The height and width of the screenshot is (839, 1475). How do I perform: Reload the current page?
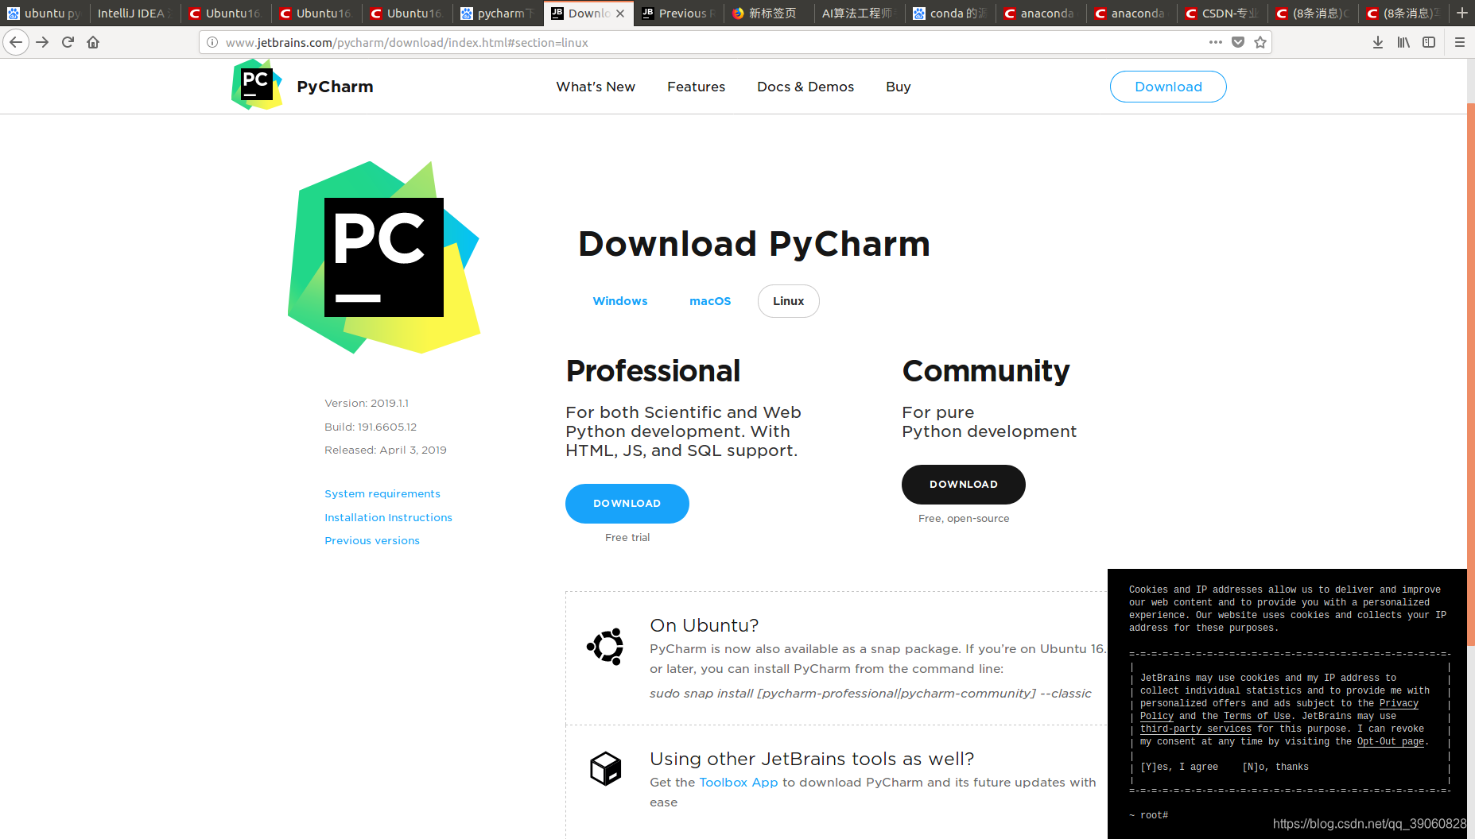coord(68,42)
